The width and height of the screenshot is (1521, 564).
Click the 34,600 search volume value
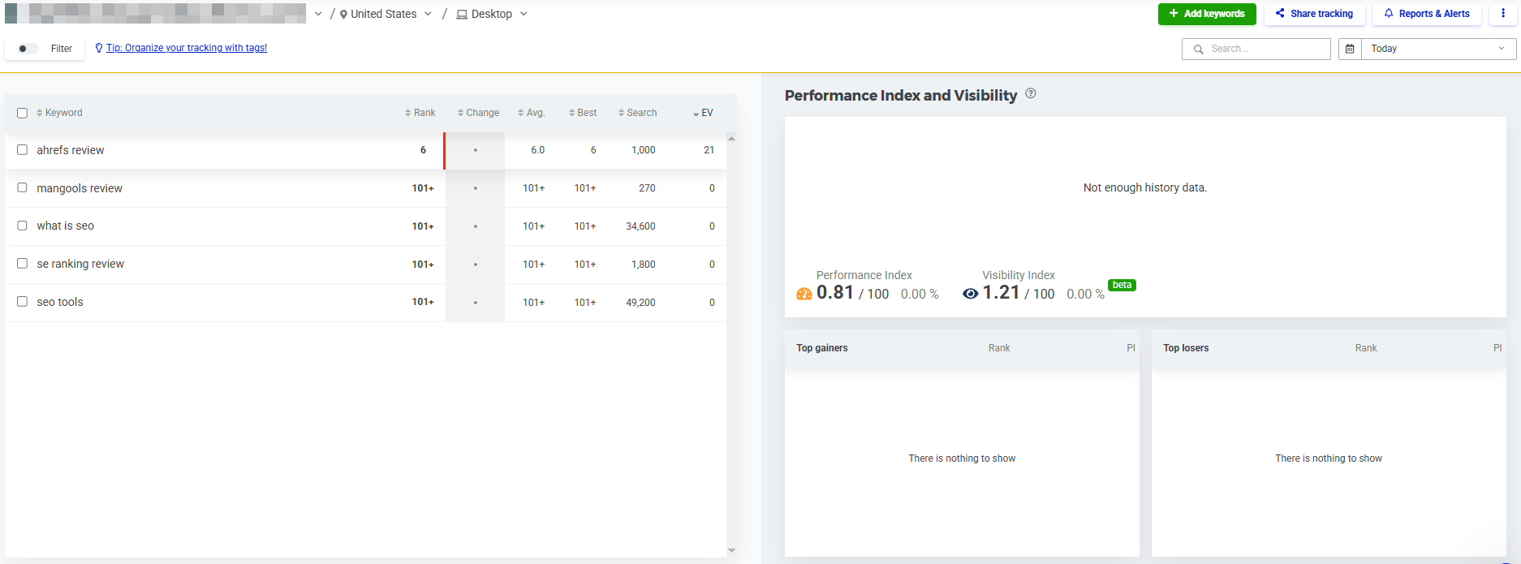click(640, 226)
